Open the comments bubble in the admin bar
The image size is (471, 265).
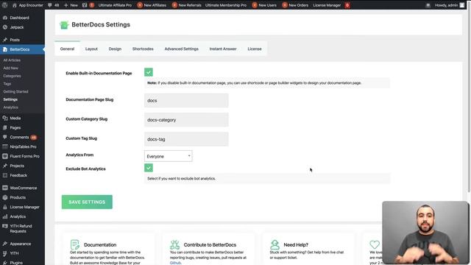pyautogui.click(x=53, y=5)
